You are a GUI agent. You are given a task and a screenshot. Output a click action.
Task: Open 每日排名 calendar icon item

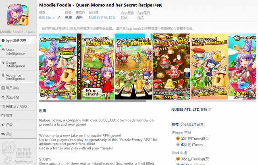pos(18,88)
